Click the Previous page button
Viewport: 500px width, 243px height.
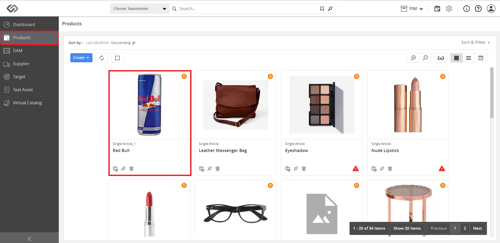(x=439, y=228)
